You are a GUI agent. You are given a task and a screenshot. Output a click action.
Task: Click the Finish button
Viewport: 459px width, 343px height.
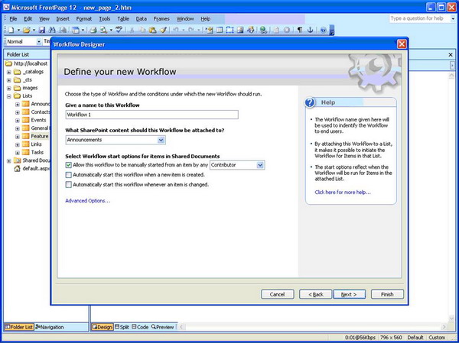pyautogui.click(x=387, y=294)
